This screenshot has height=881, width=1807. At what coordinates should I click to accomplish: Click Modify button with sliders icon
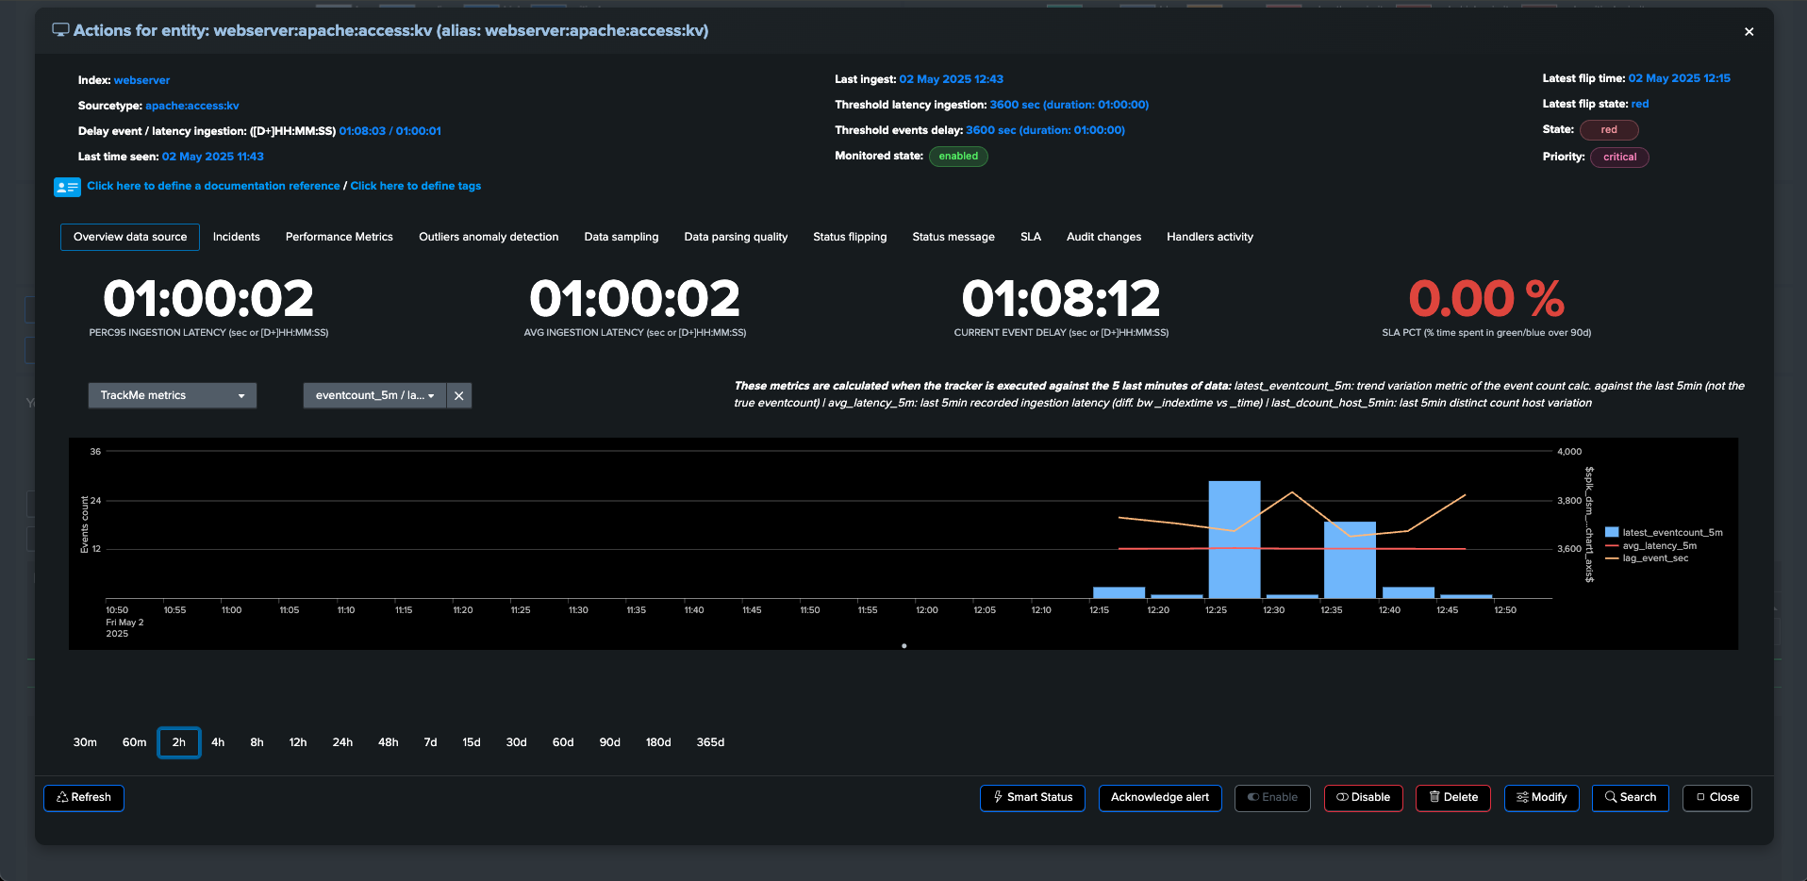point(1542,798)
